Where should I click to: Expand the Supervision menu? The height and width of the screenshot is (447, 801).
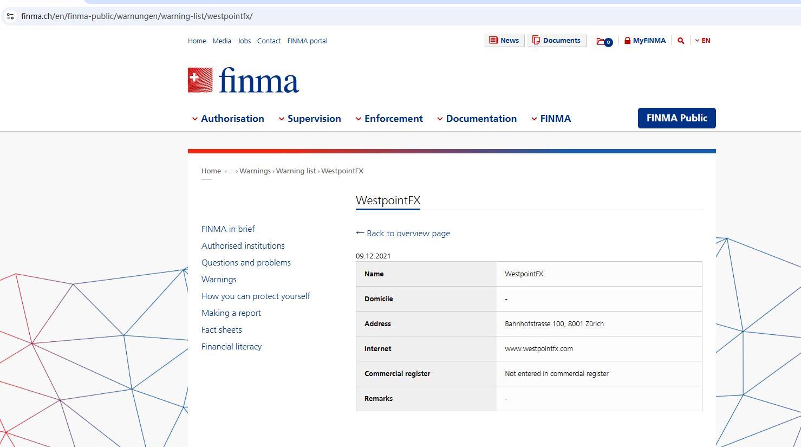click(x=310, y=119)
